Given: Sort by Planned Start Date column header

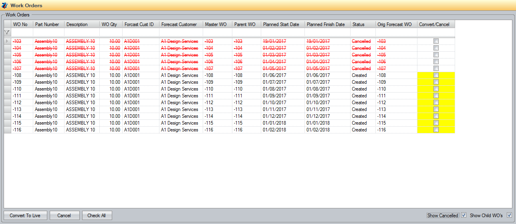Looking at the screenshot, I should coord(283,24).
